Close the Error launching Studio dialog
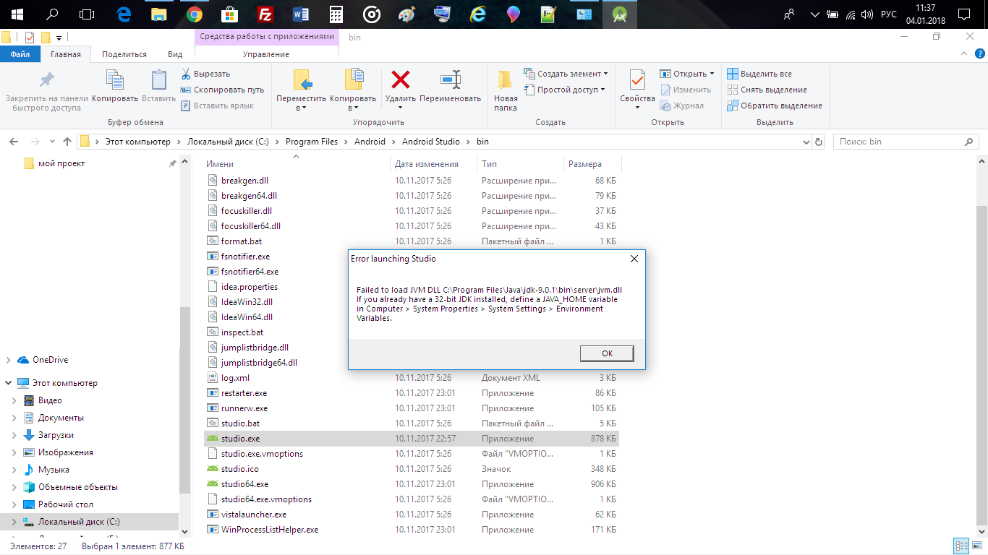The image size is (988, 555). [634, 259]
